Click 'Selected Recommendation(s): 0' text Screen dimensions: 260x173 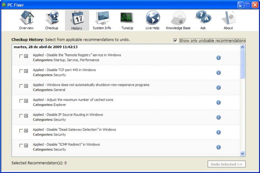pos(39,163)
